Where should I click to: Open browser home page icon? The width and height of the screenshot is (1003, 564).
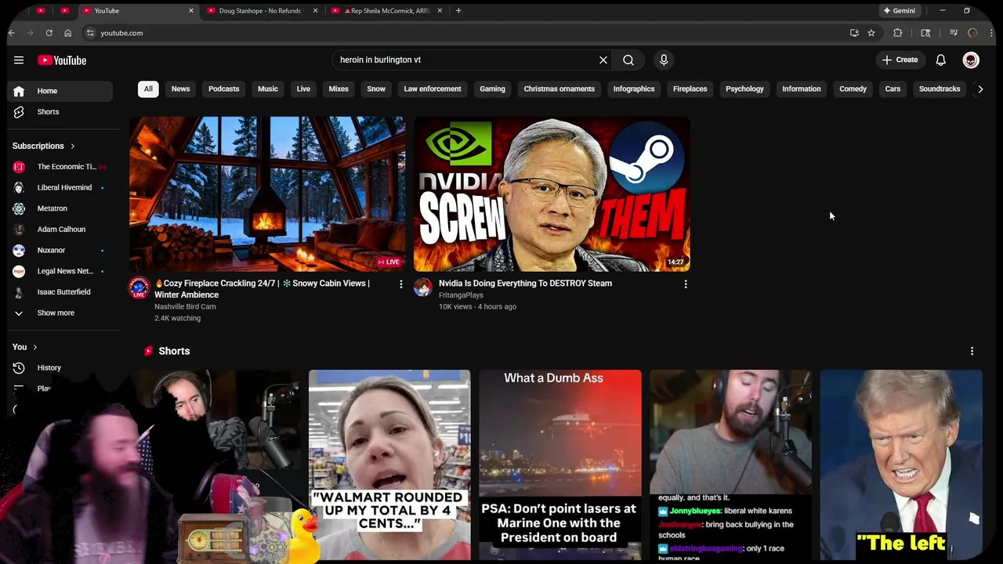point(68,33)
